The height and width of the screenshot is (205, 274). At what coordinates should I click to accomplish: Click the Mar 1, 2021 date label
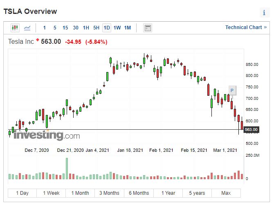pos(225,150)
